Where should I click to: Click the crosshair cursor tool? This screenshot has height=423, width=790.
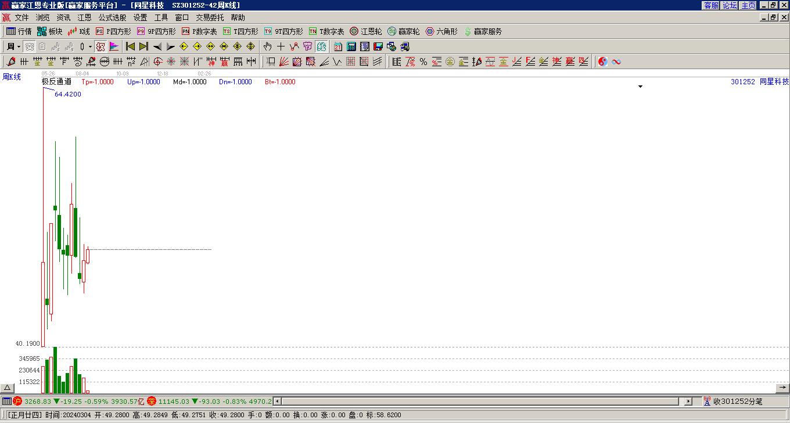tap(281, 46)
